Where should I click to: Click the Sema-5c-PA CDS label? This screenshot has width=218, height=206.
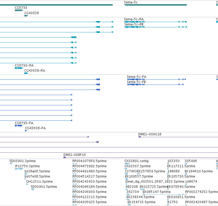point(136,77)
